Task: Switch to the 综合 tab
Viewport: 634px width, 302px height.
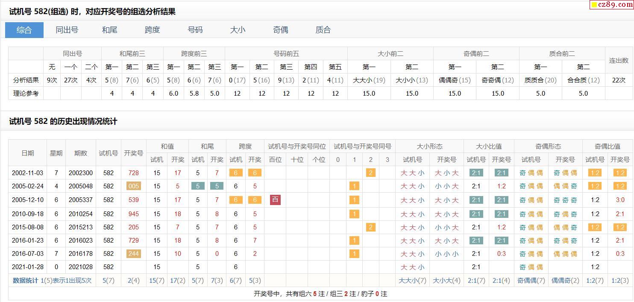Action: (24, 30)
